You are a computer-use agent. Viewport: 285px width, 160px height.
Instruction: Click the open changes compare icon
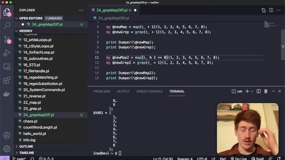pyautogui.click(x=264, y=10)
